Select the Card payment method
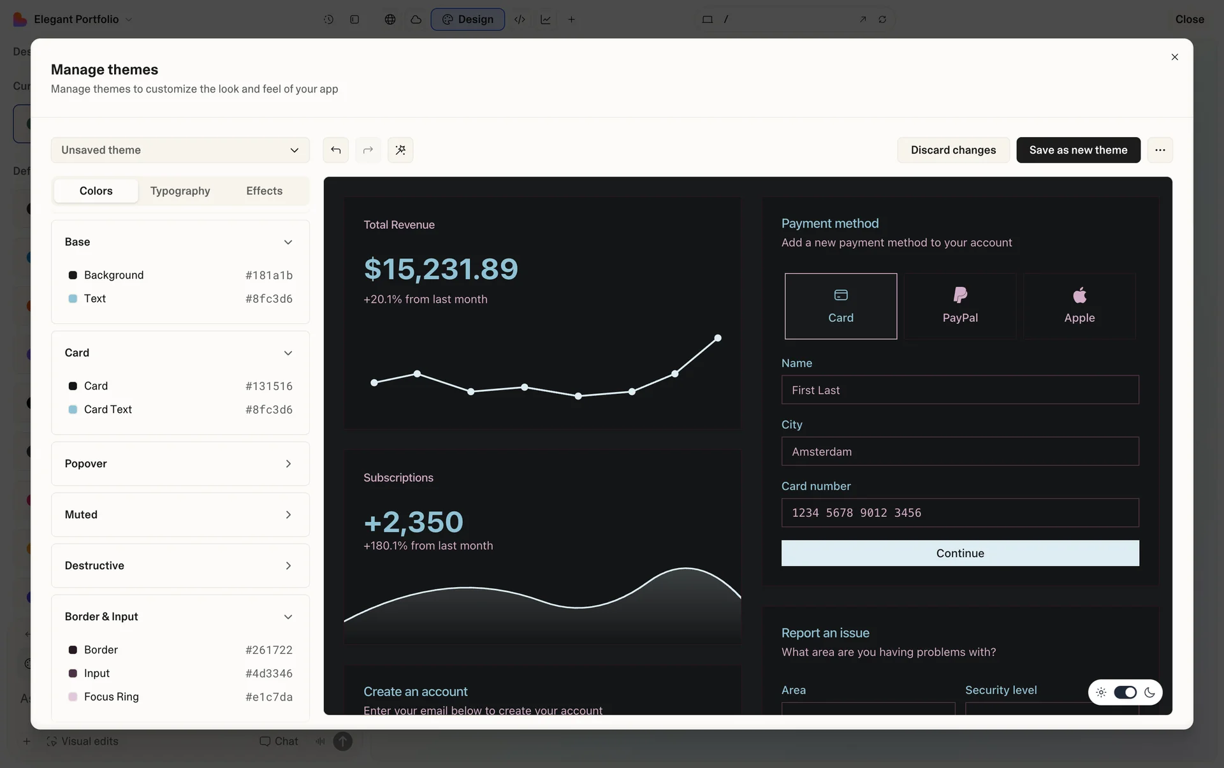 [840, 306]
